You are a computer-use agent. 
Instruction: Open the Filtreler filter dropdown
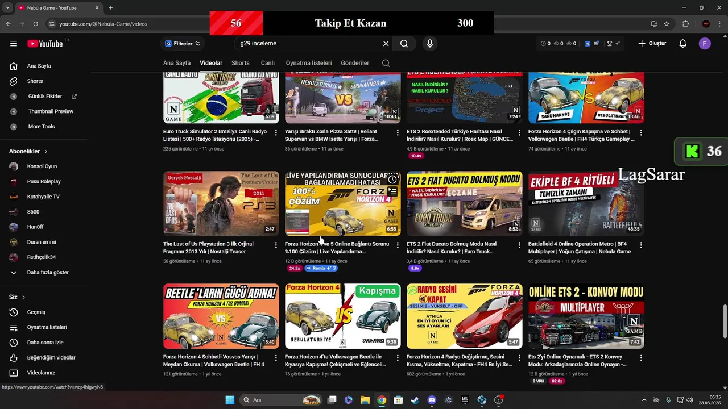pos(183,44)
